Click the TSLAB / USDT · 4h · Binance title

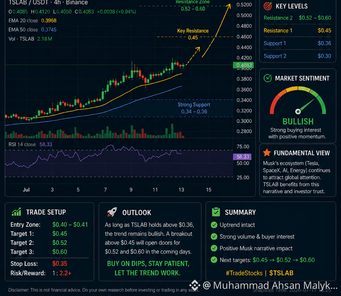[x=48, y=2]
